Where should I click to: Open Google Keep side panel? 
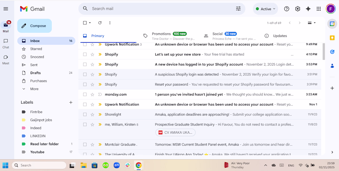tap(332, 38)
